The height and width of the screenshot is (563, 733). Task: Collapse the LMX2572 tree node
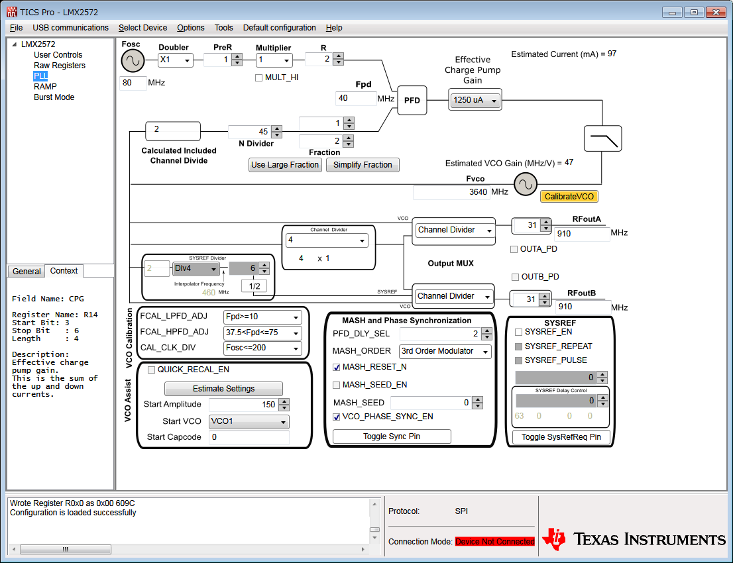(x=15, y=44)
